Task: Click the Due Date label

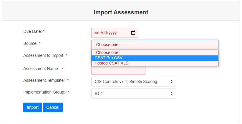Action: (x=32, y=31)
